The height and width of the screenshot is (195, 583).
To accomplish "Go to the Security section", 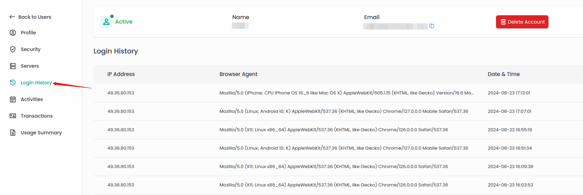I will (31, 49).
